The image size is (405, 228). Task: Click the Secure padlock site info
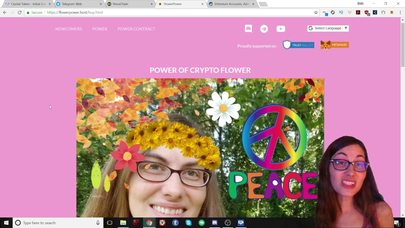pyautogui.click(x=34, y=12)
